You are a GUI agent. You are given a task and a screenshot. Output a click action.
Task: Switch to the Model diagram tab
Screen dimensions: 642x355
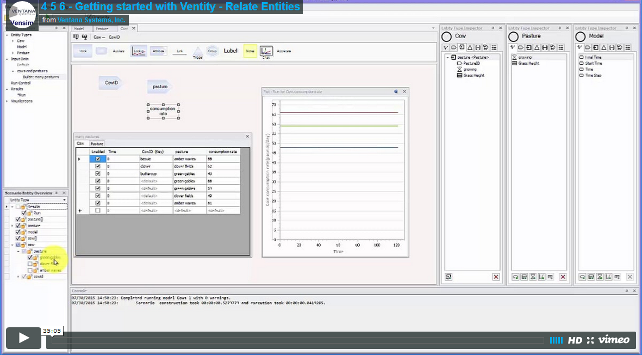pyautogui.click(x=79, y=29)
